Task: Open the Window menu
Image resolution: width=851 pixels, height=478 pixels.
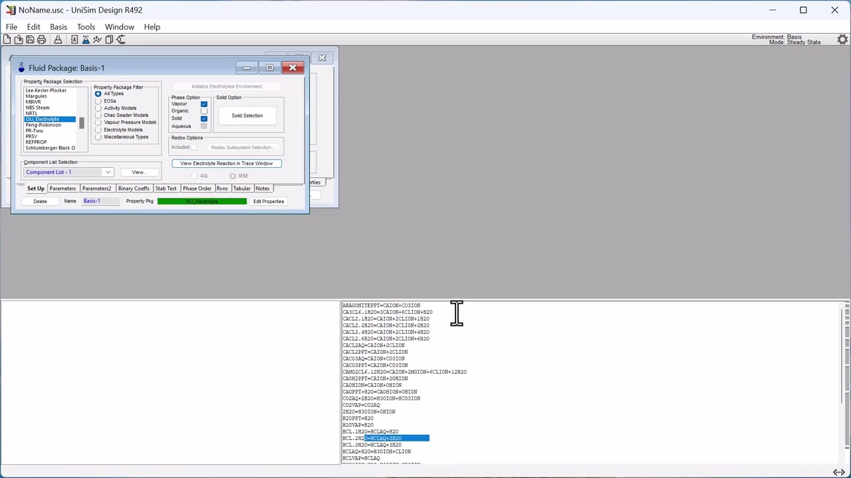Action: pos(120,27)
